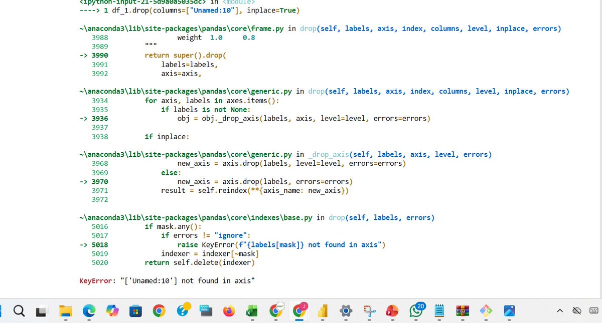Open Windows Search from the taskbar
The height and width of the screenshot is (323, 602).
click(x=19, y=310)
